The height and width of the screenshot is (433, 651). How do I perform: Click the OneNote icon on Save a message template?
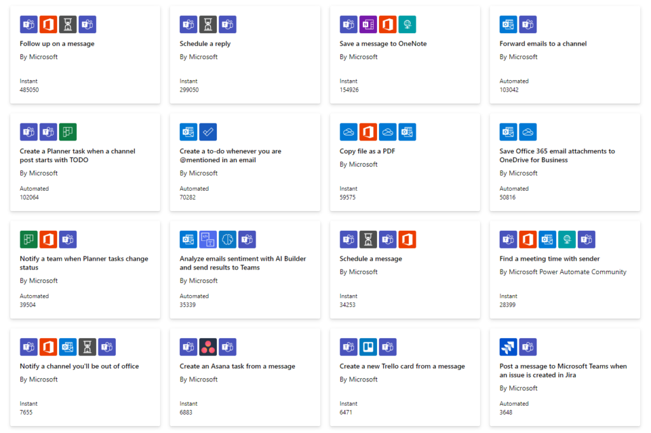[x=367, y=24]
